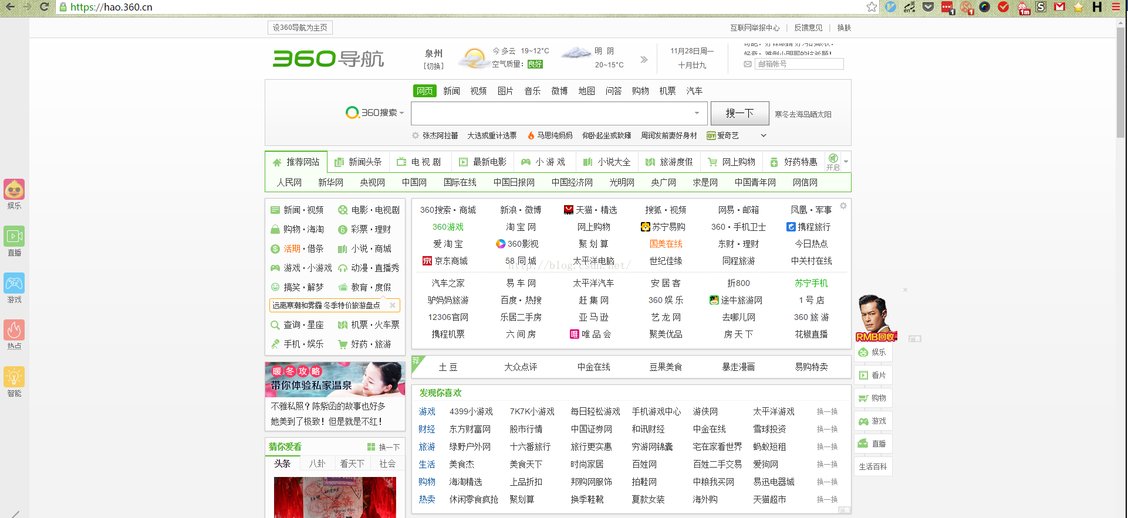Expand hot search terms chevron
Viewport: 1128px width, 518px height.
(x=764, y=135)
